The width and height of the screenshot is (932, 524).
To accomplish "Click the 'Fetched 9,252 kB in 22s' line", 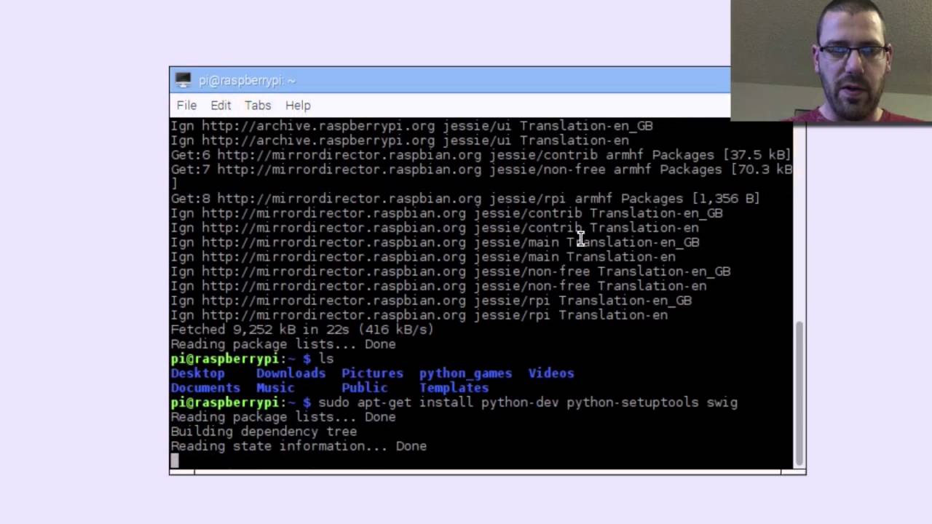I will [x=302, y=330].
